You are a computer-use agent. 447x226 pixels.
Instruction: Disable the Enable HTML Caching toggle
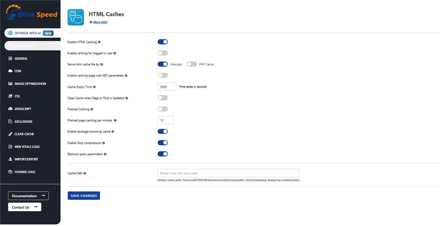click(163, 42)
